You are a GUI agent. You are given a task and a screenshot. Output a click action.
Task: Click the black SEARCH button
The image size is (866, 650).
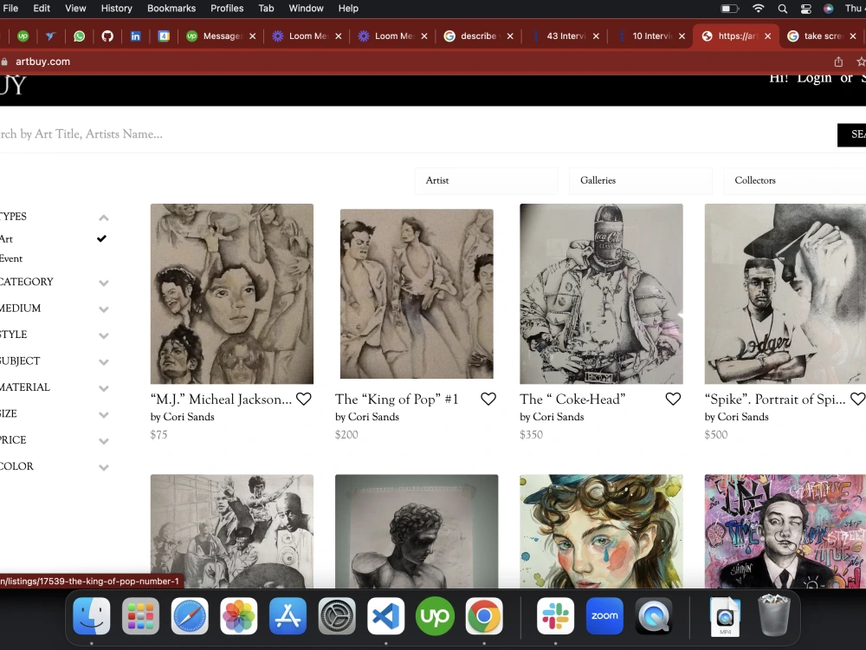(851, 134)
